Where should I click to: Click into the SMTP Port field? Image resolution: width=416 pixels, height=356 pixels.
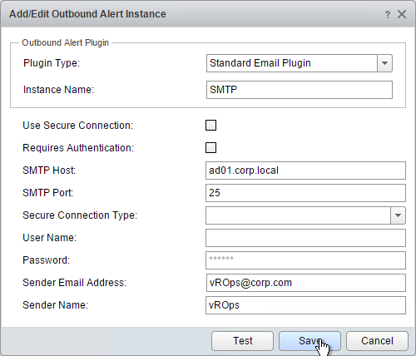pyautogui.click(x=305, y=193)
